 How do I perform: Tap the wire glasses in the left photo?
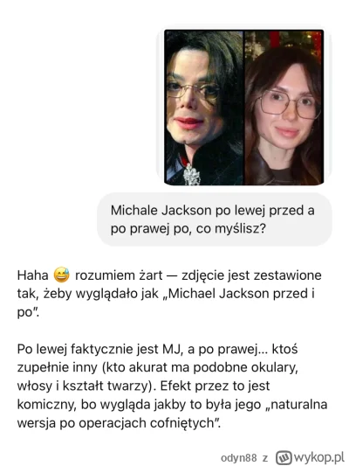point(193,89)
